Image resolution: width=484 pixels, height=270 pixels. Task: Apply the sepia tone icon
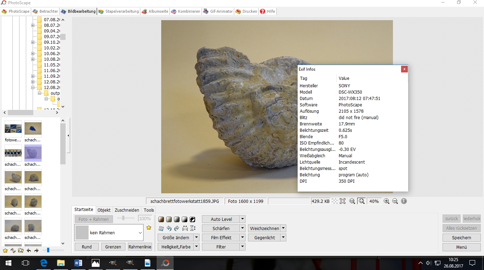click(161, 219)
